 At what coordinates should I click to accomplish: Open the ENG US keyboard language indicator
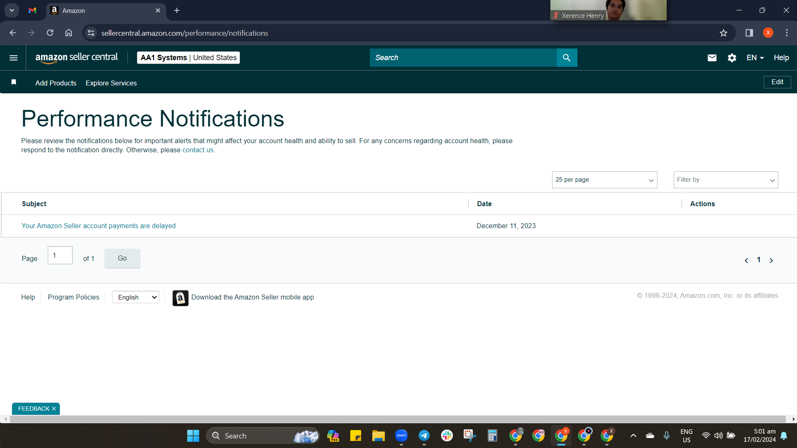pos(687,436)
